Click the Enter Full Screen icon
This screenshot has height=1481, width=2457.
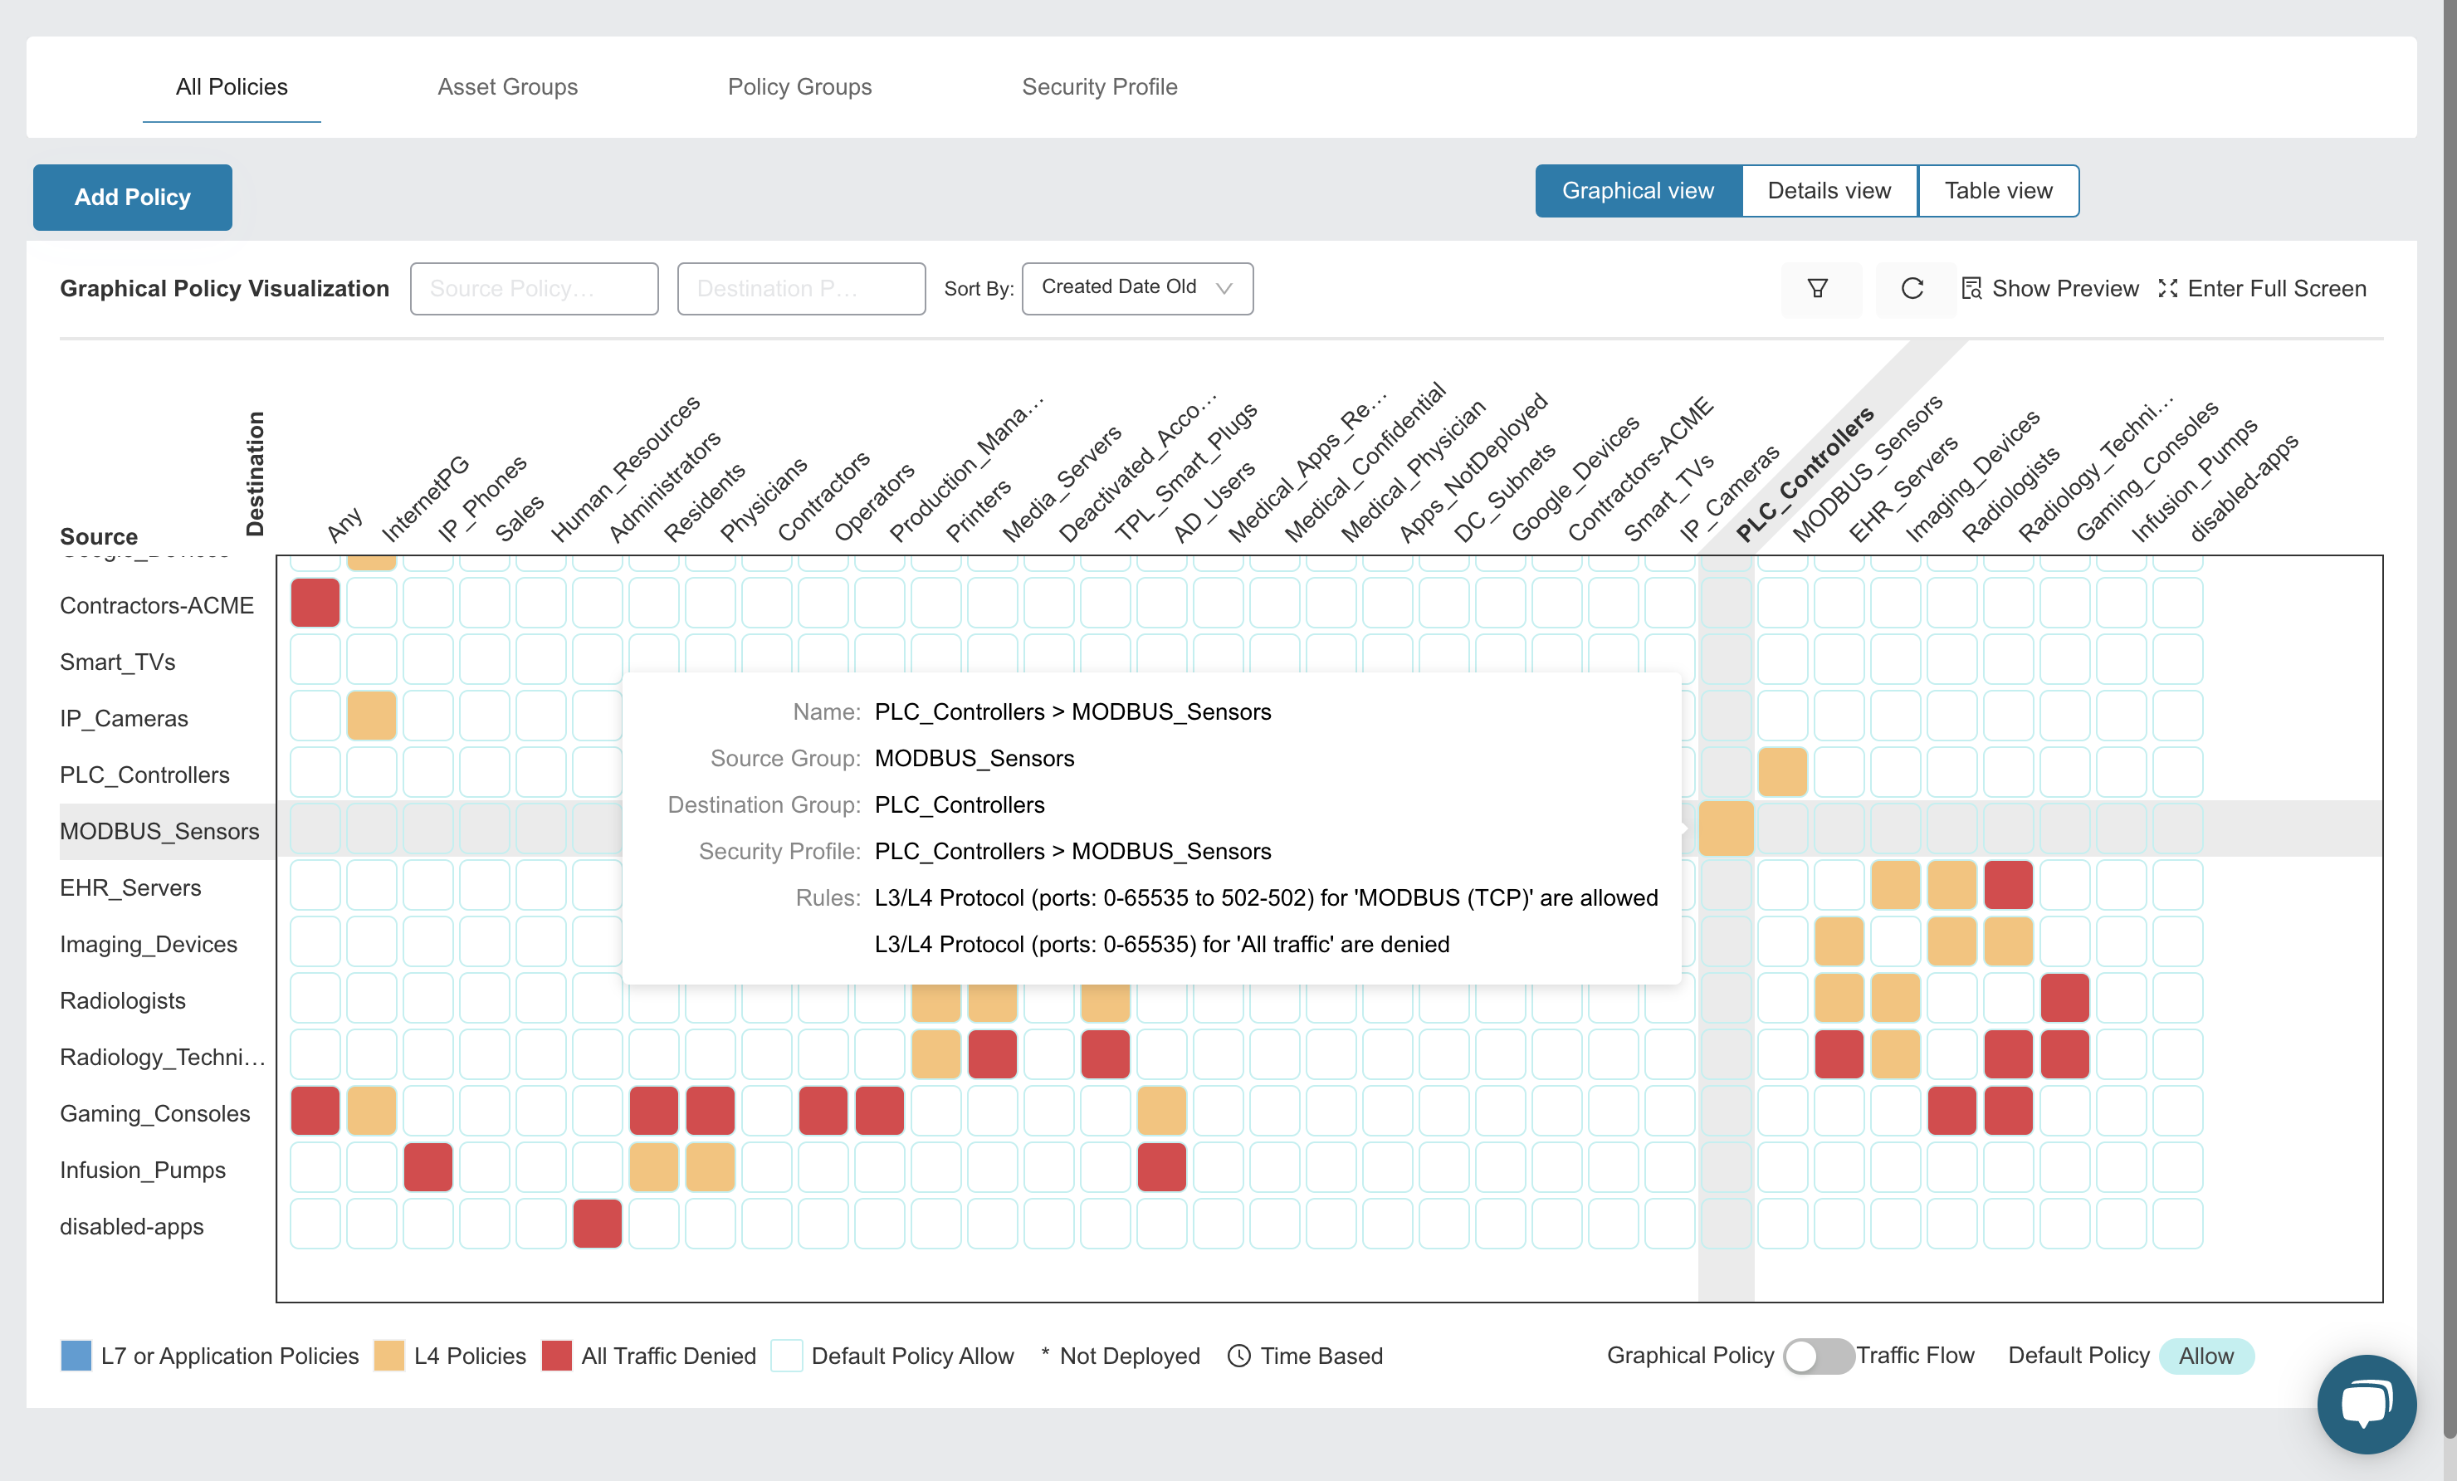(x=2168, y=288)
